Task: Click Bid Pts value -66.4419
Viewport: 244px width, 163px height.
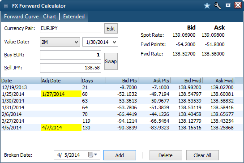Action: (127, 114)
